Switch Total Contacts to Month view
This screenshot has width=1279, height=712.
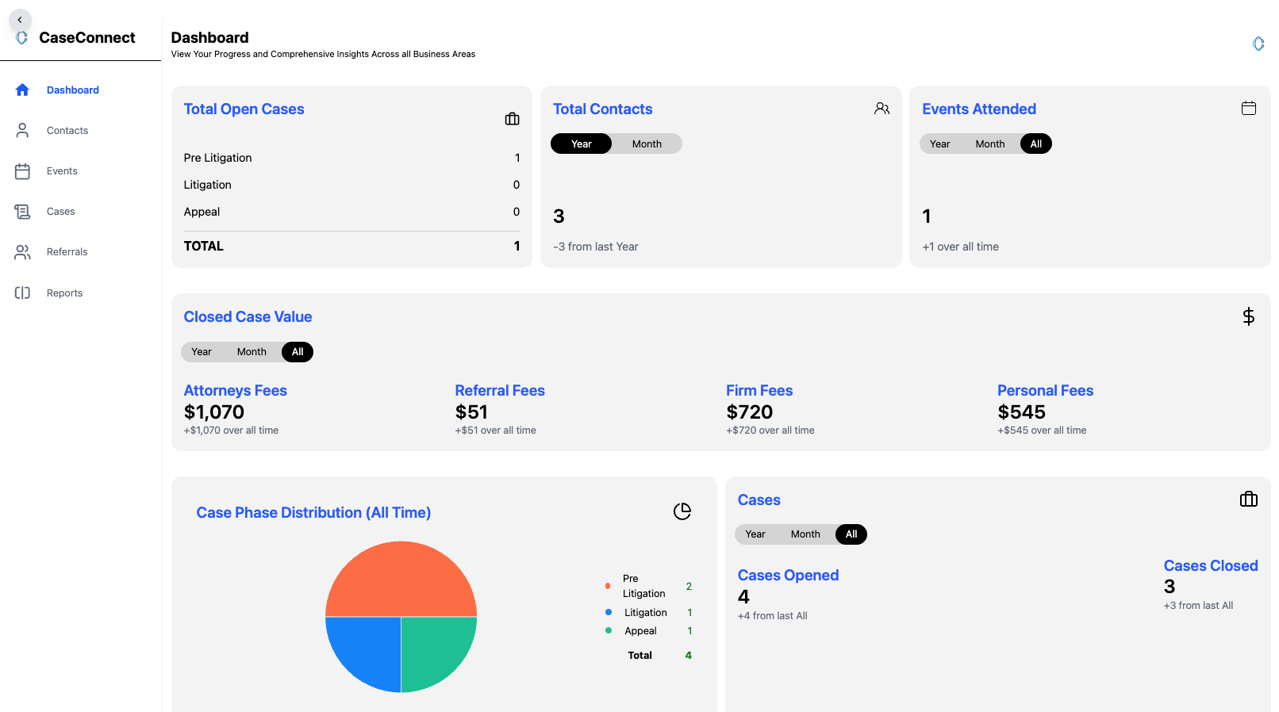point(647,144)
